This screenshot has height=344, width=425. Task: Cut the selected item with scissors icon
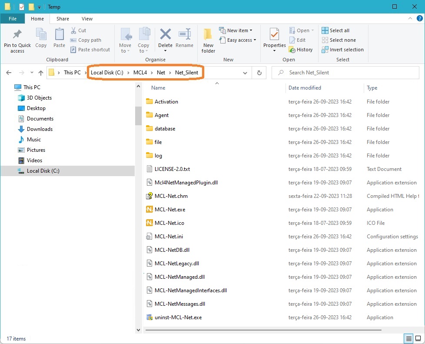[73, 30]
